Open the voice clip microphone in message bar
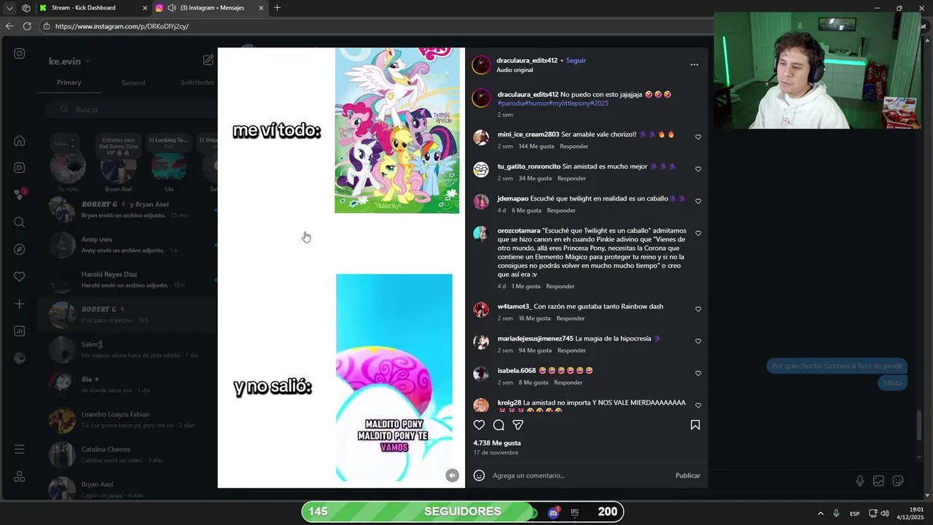 tap(860, 481)
